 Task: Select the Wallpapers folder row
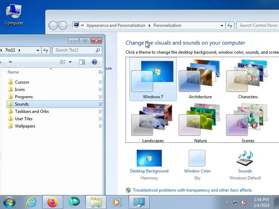[55, 126]
